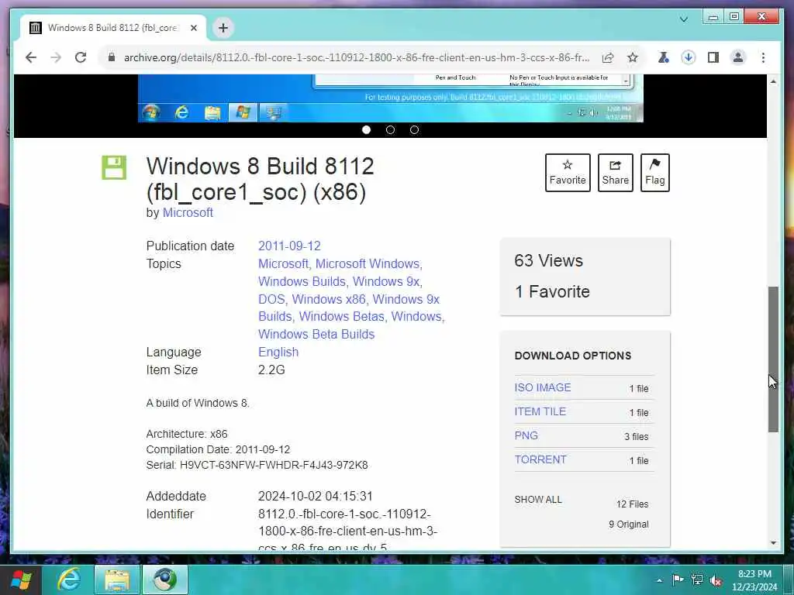Open the downloads toolbar icon
The image size is (794, 595).
(x=688, y=57)
